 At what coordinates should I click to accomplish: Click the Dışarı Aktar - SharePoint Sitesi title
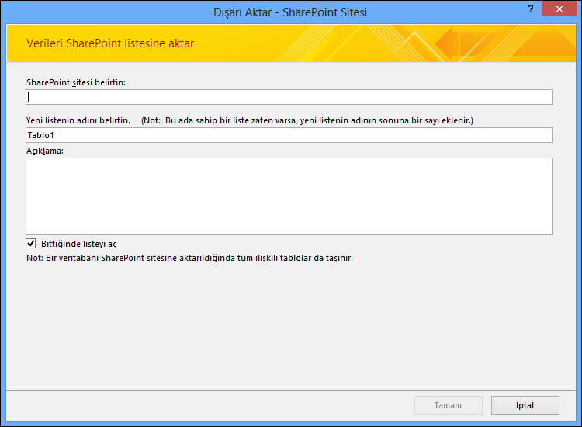click(x=290, y=12)
